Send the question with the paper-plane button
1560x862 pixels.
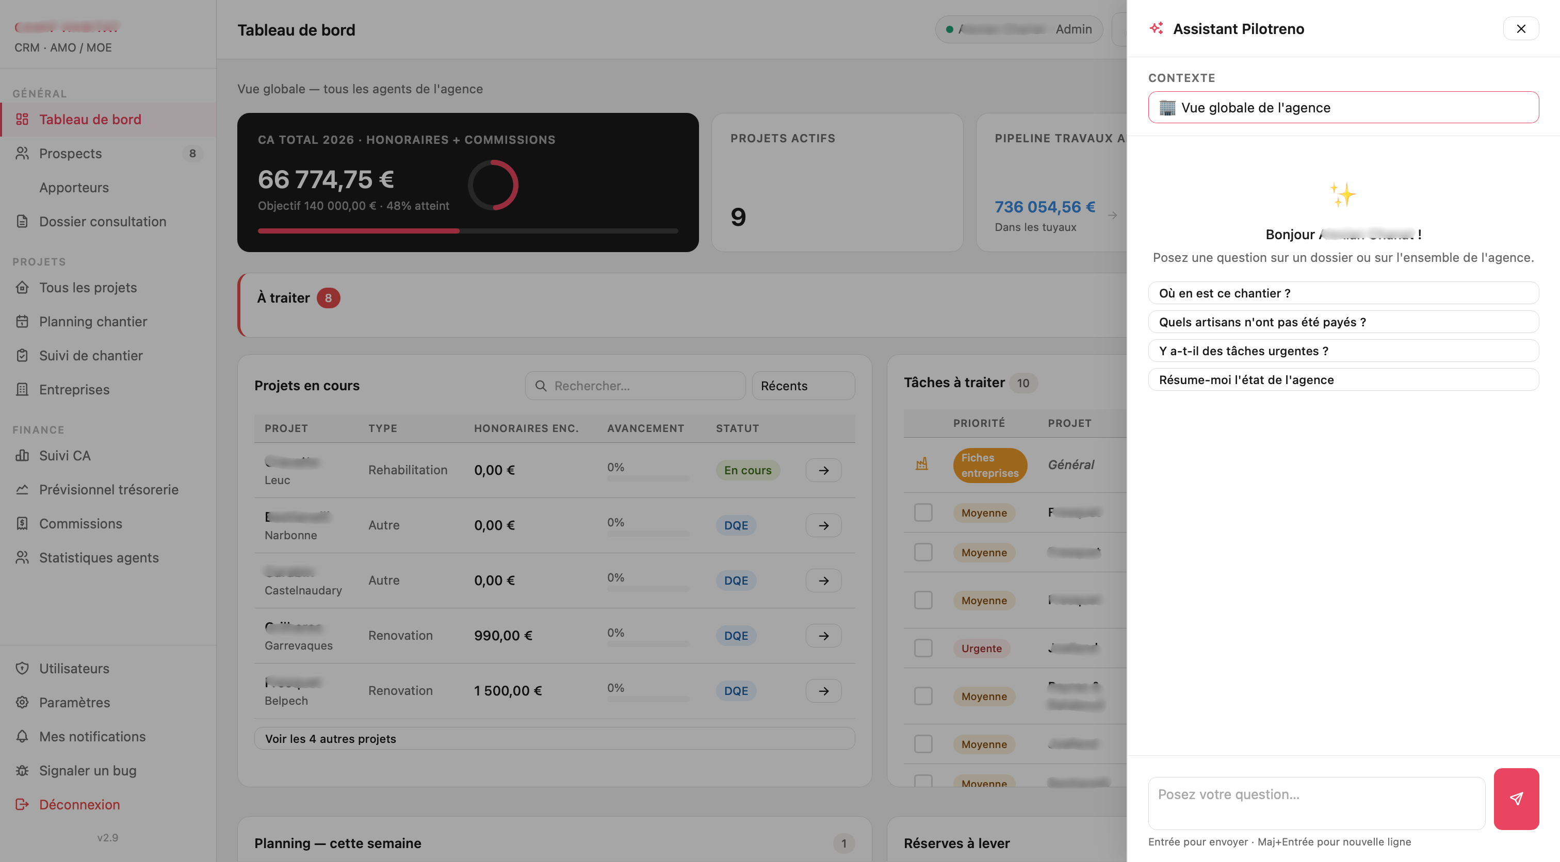click(1516, 799)
